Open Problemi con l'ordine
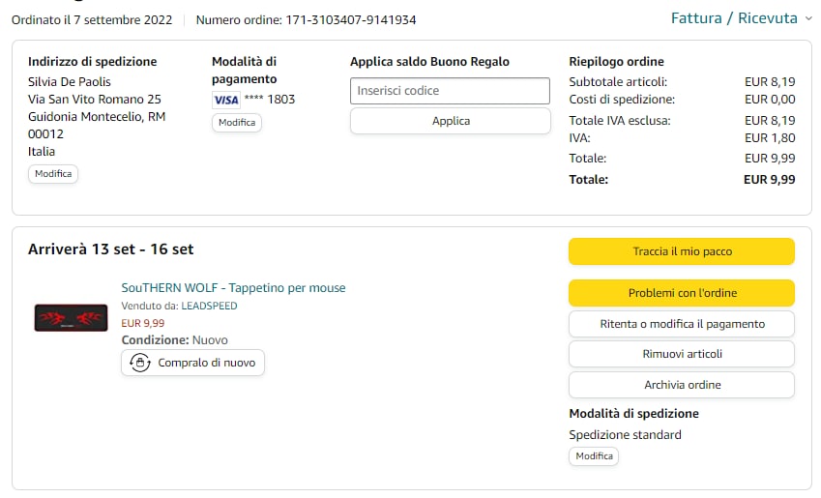 coord(681,293)
